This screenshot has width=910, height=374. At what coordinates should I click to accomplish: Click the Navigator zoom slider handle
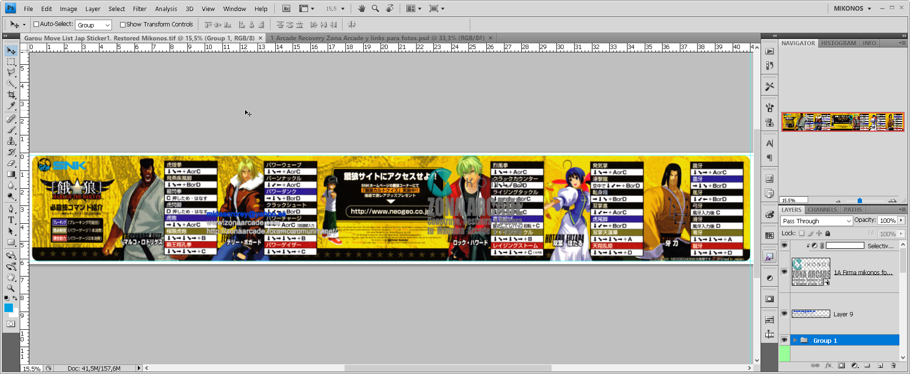point(860,201)
